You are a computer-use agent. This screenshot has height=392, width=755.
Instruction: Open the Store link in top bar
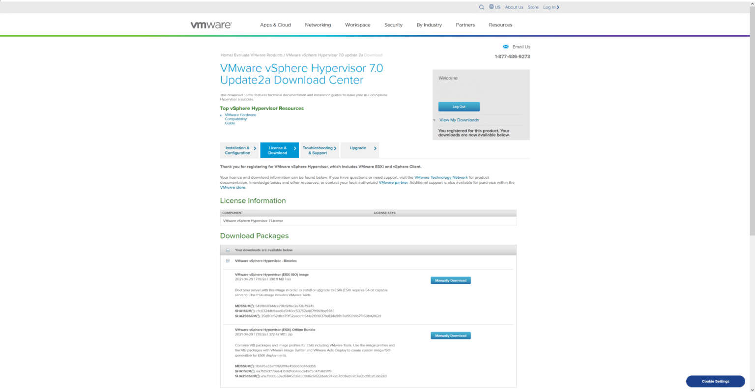(533, 7)
